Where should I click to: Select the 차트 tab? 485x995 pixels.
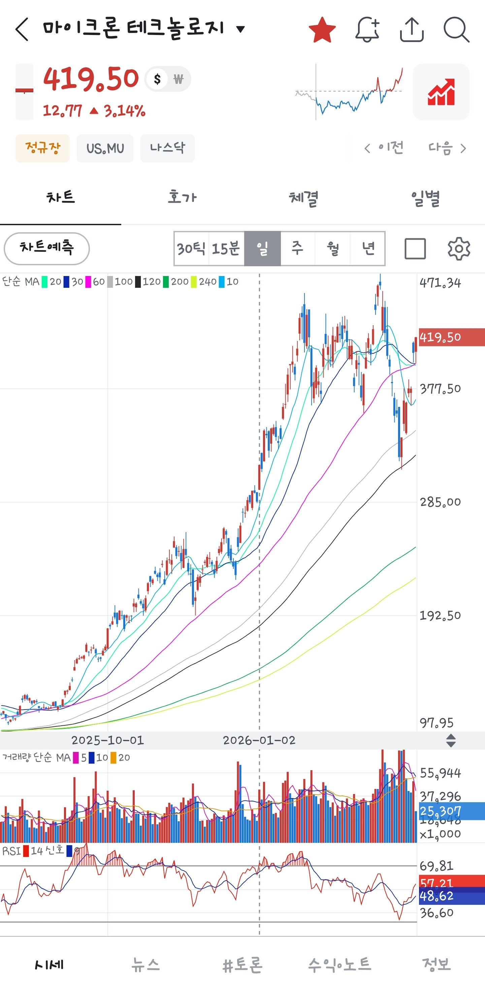61,198
